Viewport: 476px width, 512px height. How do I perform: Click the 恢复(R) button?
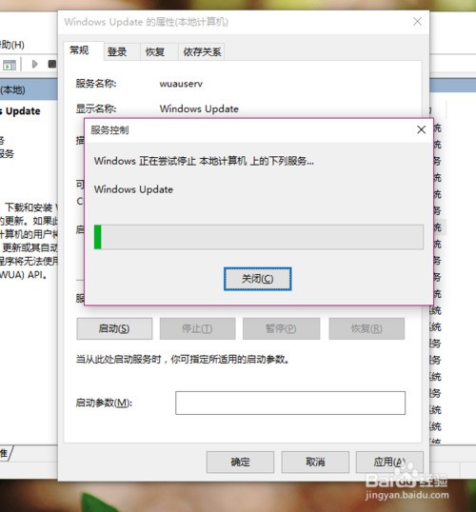pyautogui.click(x=367, y=328)
